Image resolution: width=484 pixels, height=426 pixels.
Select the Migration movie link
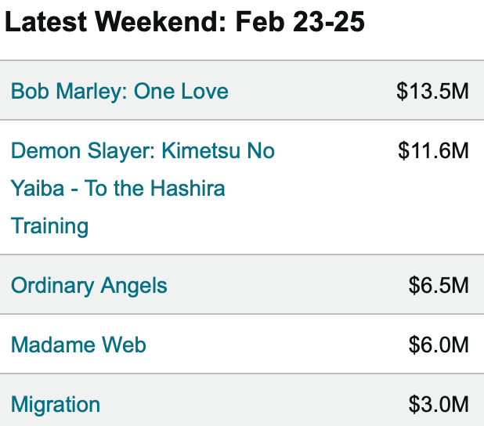coord(56,405)
